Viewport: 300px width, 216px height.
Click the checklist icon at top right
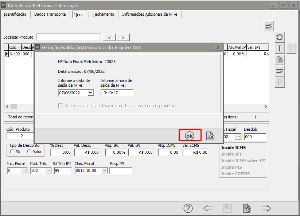(269, 26)
